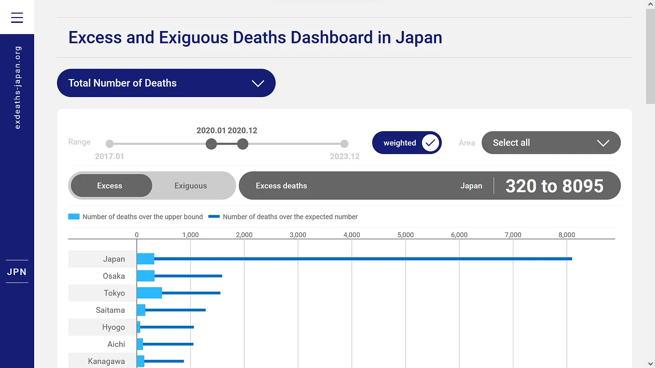Click chevron on Total Number of Deaths
655x368 pixels.
pos(258,83)
